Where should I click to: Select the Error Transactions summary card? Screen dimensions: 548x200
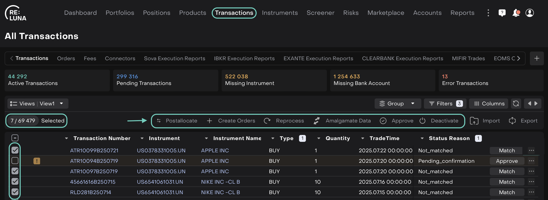pos(491,80)
